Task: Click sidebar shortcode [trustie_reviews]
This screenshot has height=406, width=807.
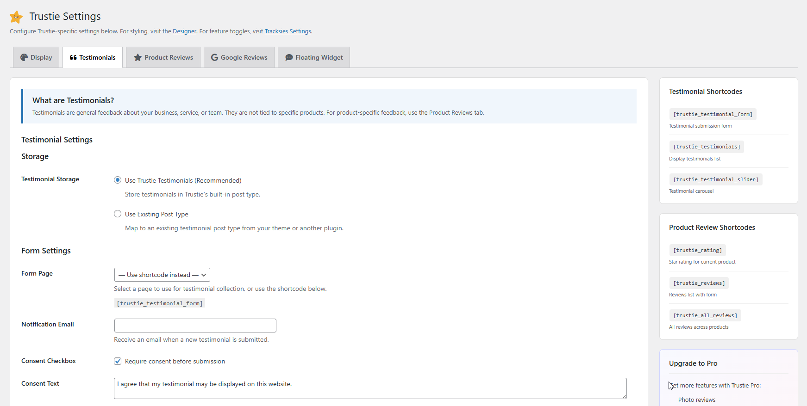Action: (x=699, y=283)
